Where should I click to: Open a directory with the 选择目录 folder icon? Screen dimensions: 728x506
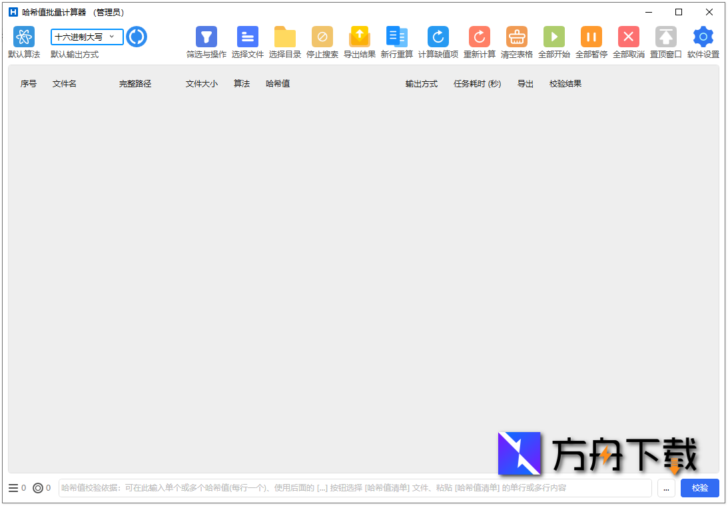285,37
